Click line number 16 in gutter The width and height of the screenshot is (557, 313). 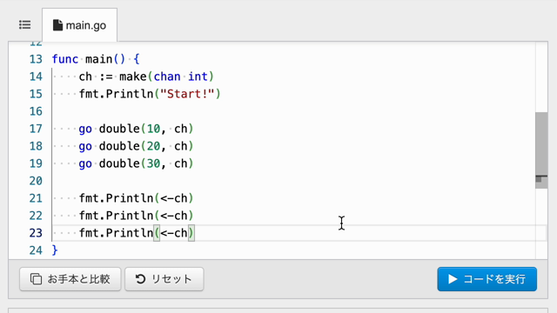[x=36, y=111]
